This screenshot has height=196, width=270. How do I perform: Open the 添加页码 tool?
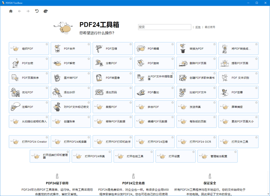[112, 92]
